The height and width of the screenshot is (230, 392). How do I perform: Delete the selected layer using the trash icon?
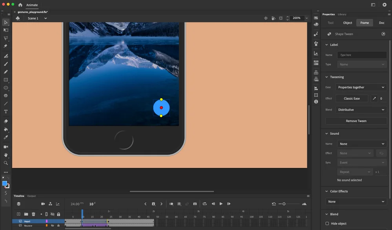coord(33,214)
